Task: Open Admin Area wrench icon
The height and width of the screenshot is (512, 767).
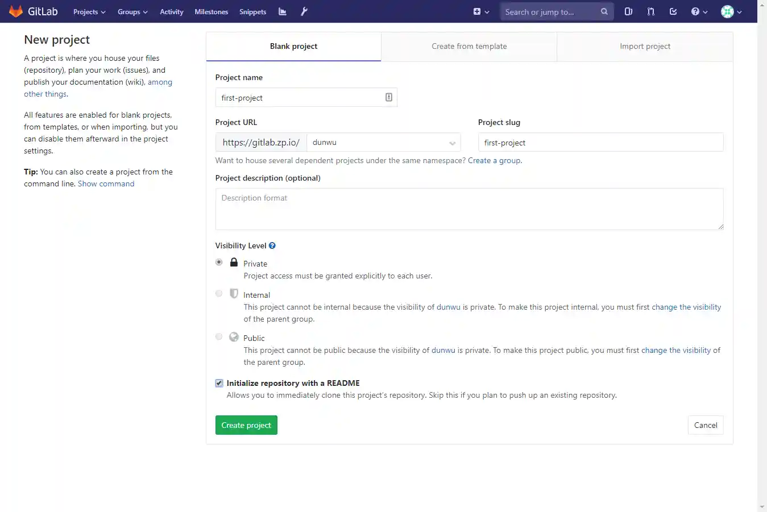Action: click(304, 11)
